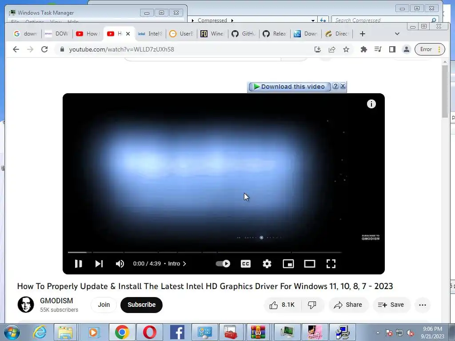Open a new Chrome tab

click(363, 34)
